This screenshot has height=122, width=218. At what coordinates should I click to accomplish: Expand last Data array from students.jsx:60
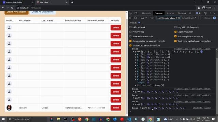pos(140,108)
